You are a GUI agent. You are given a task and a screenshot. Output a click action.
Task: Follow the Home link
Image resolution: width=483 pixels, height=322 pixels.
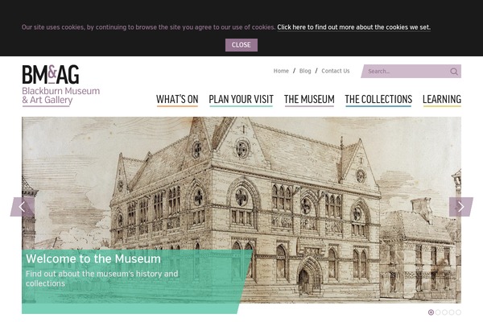pyautogui.click(x=281, y=71)
